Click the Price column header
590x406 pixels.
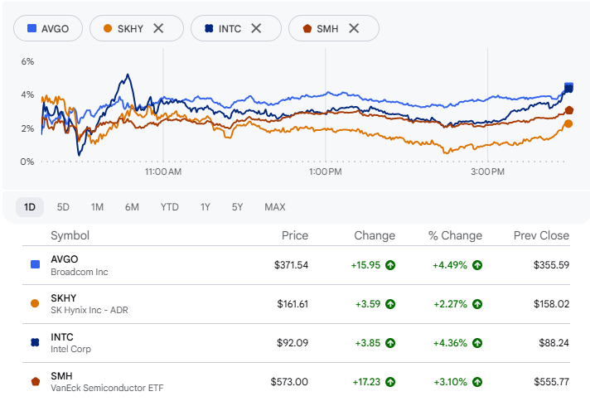click(295, 235)
